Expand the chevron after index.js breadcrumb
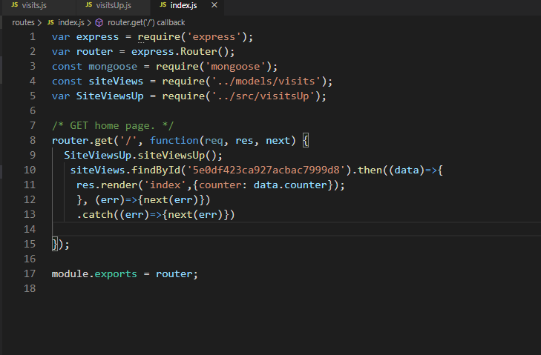The image size is (541, 355). 89,23
